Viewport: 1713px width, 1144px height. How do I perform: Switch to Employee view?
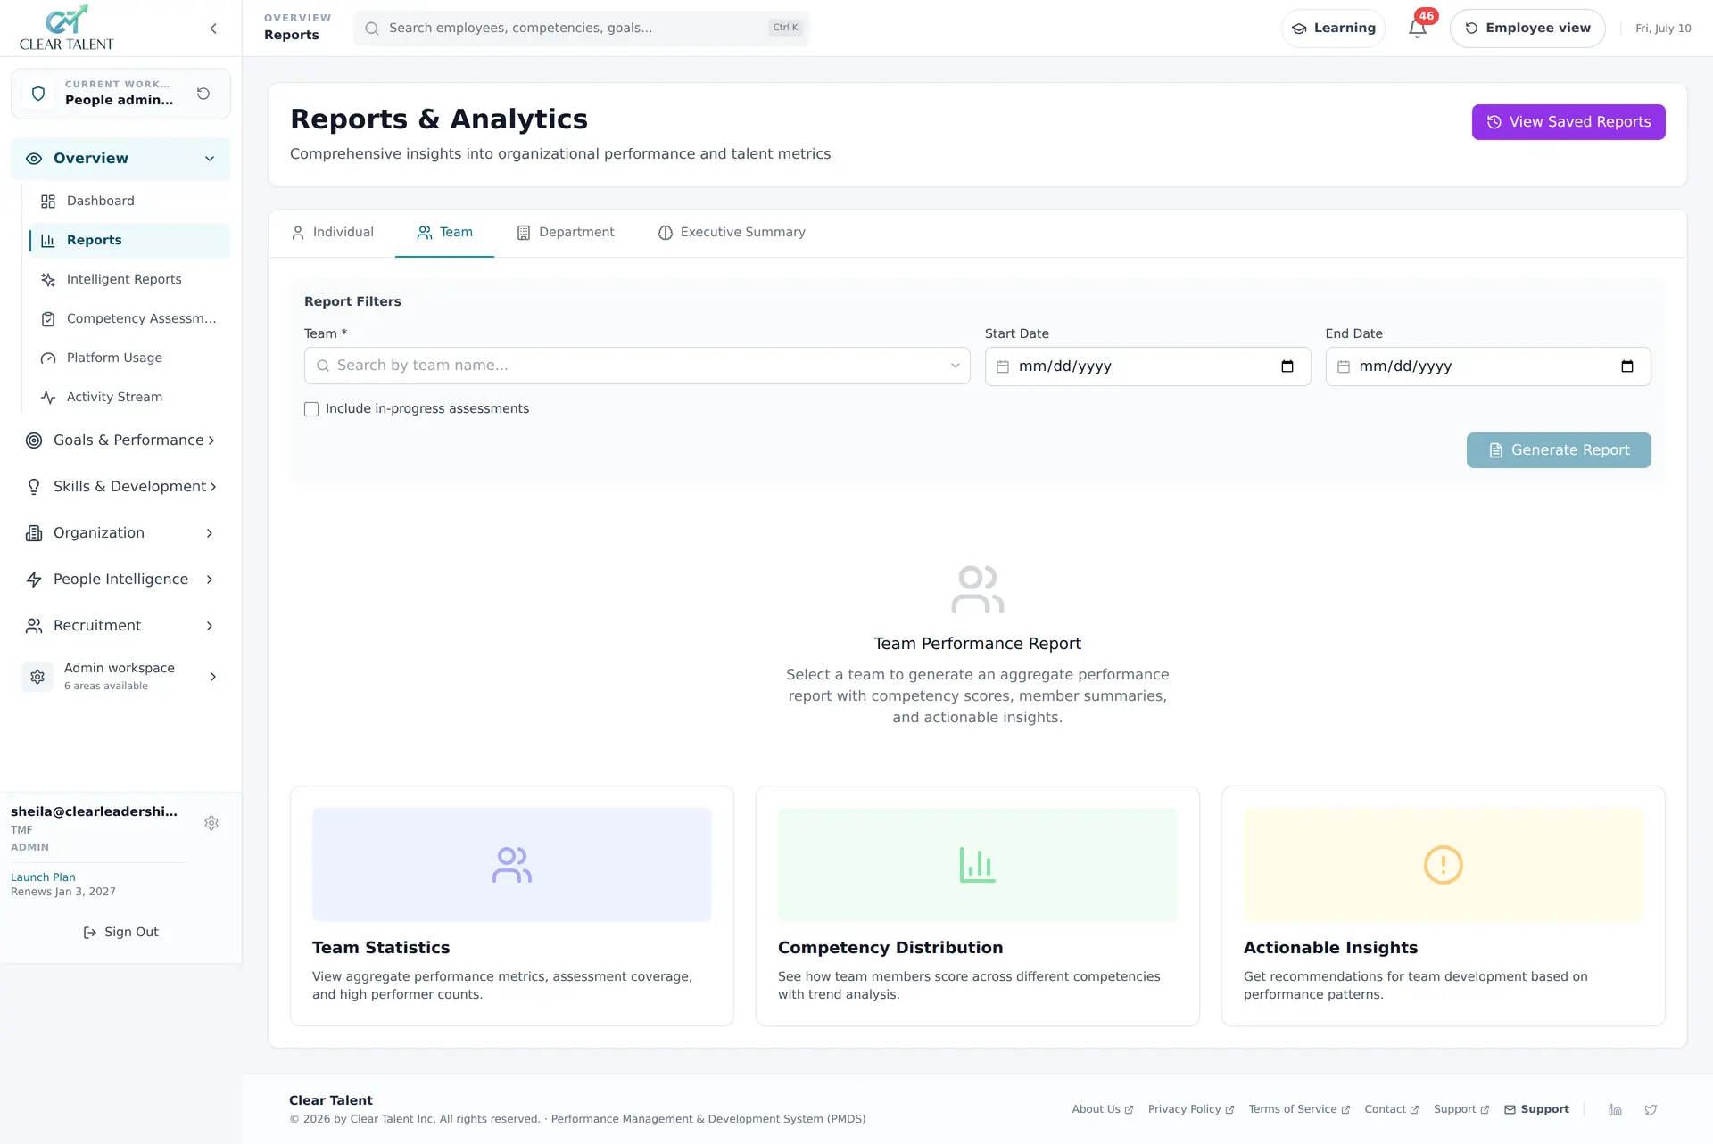pyautogui.click(x=1527, y=29)
